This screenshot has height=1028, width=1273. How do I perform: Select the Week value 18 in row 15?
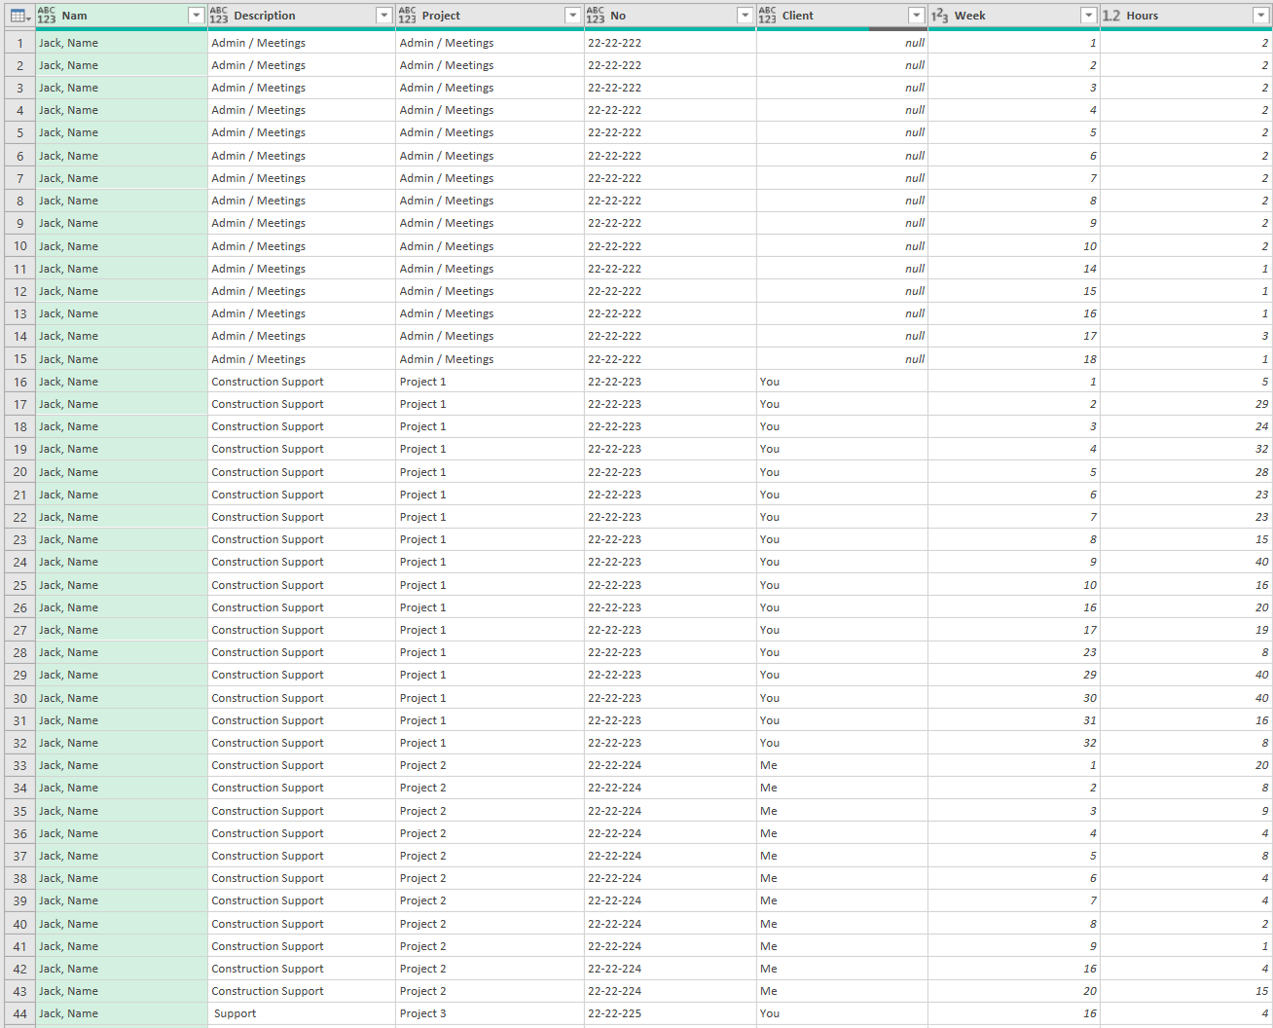1014,359
